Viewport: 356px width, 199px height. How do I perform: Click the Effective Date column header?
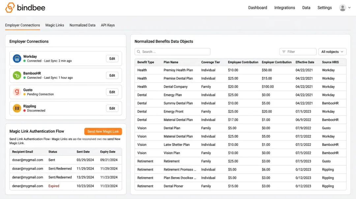[x=305, y=62]
